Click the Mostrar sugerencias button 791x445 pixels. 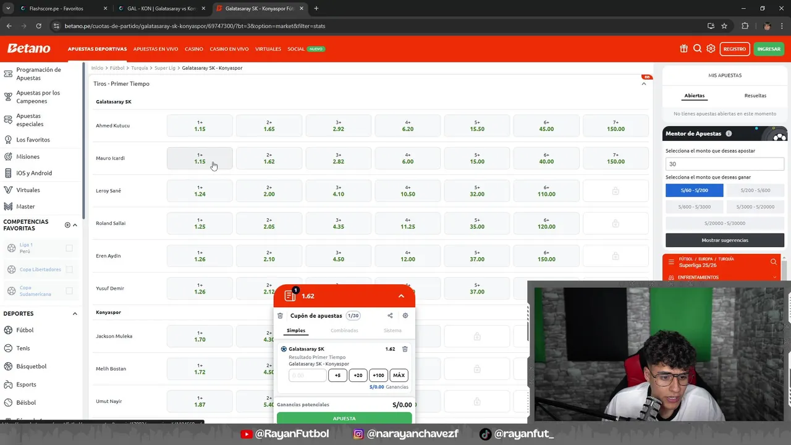pyautogui.click(x=725, y=240)
